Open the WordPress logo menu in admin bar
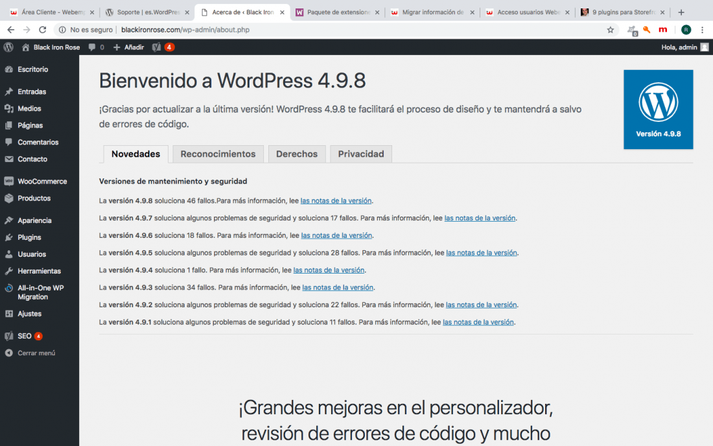Viewport: 713px width, 446px height. coord(8,47)
